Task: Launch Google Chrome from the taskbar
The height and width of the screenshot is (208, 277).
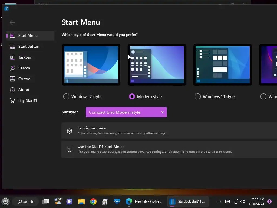Action: point(93,201)
